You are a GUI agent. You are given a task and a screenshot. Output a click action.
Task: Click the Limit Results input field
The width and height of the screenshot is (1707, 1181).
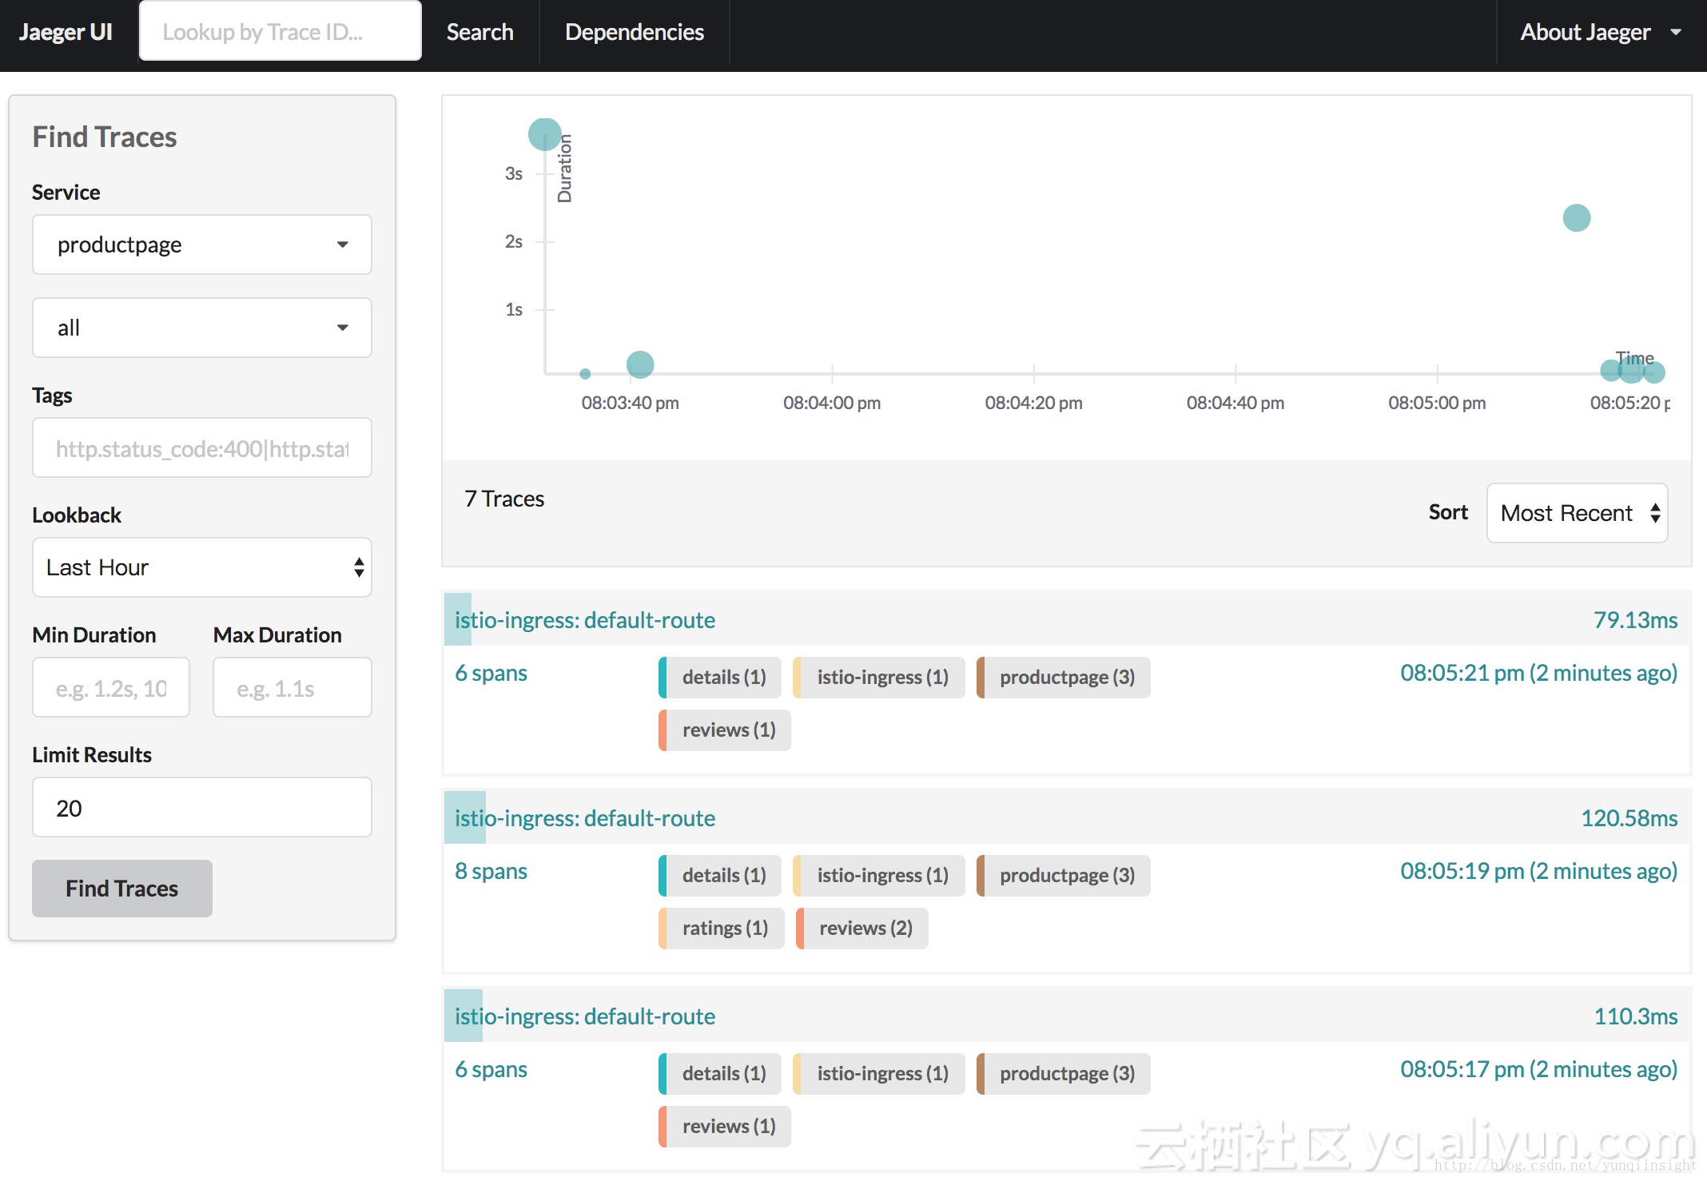[x=201, y=808]
